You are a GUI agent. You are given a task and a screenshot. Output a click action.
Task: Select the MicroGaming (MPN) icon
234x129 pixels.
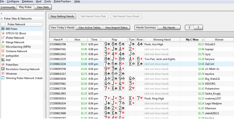click(3, 47)
